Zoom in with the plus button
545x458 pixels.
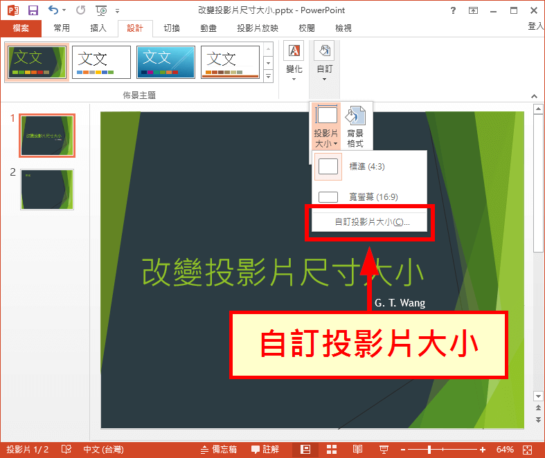(x=483, y=450)
